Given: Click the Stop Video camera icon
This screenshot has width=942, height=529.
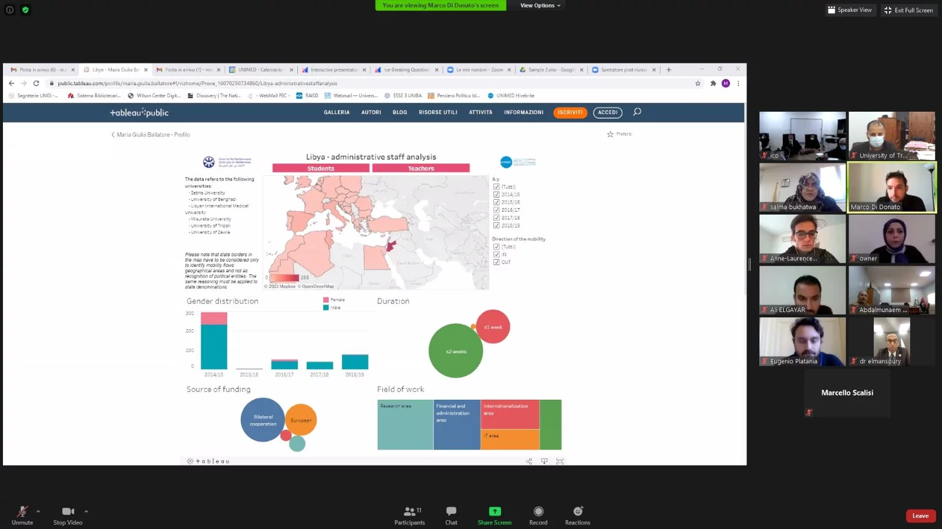Looking at the screenshot, I should pyautogui.click(x=68, y=511).
